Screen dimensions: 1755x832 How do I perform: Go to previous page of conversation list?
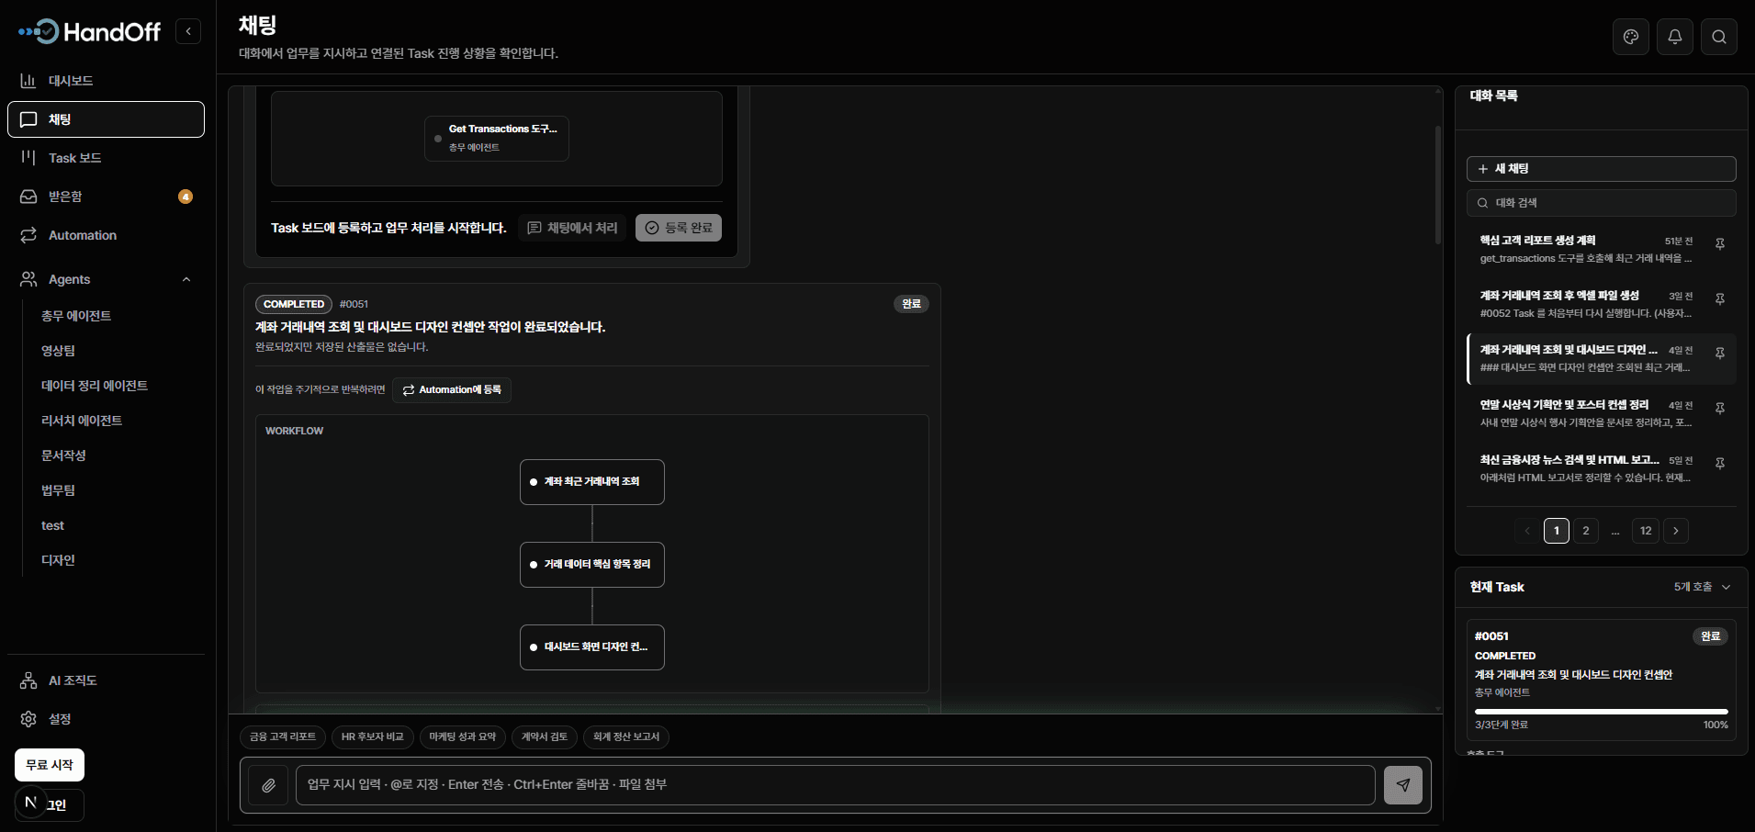[1527, 531]
